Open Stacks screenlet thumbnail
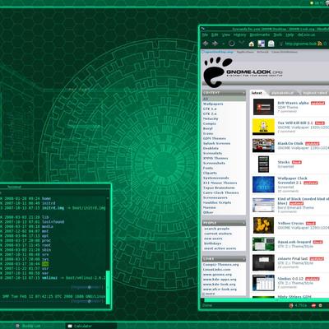This screenshot has height=329, width=329. click(x=263, y=164)
